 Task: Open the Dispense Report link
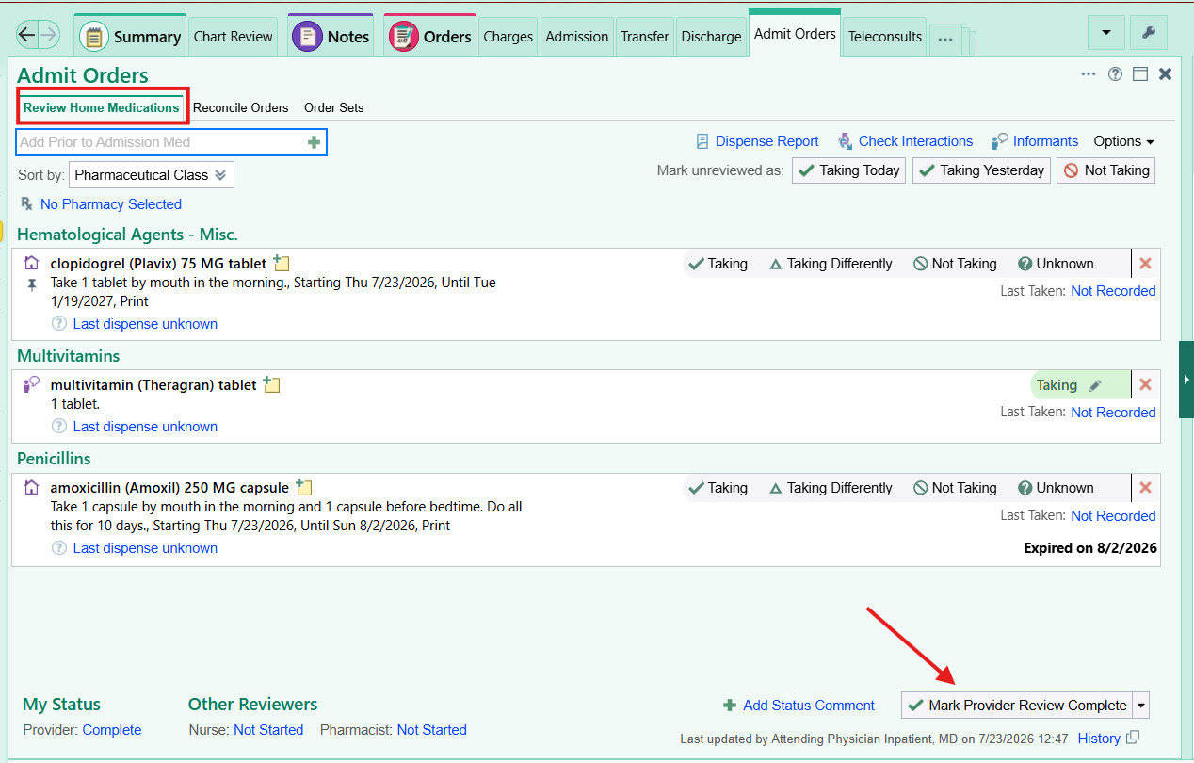tap(757, 141)
